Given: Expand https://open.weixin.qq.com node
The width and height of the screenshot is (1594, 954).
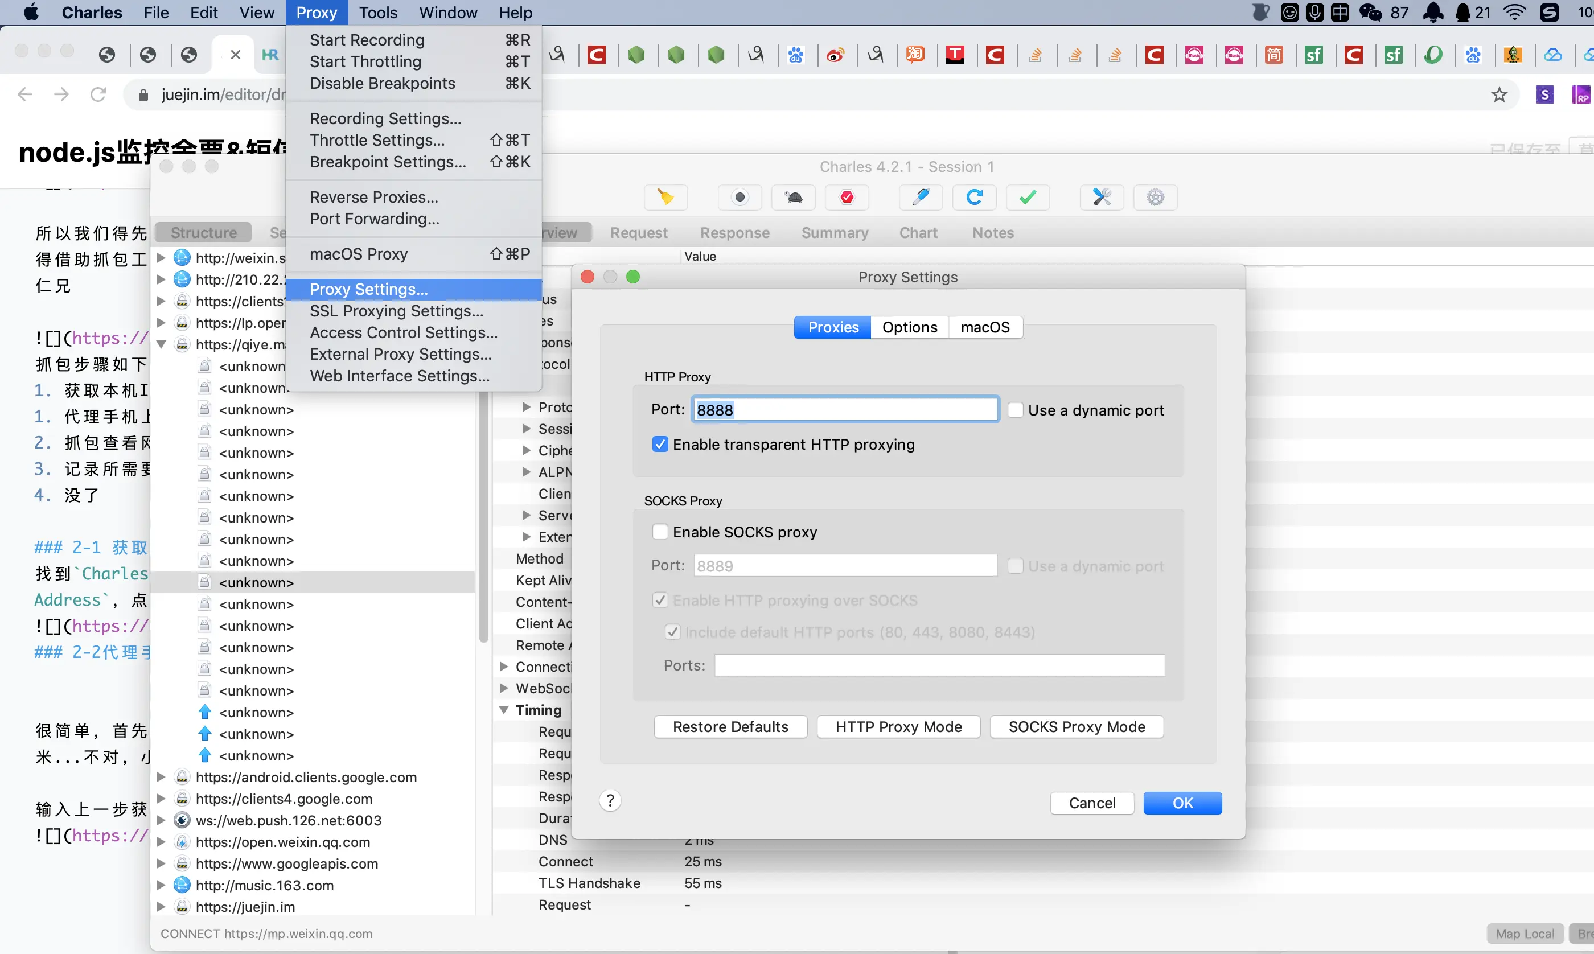Looking at the screenshot, I should (161, 842).
